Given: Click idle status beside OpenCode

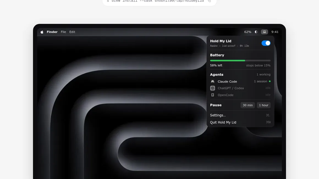Looking at the screenshot, I should coord(268,95).
